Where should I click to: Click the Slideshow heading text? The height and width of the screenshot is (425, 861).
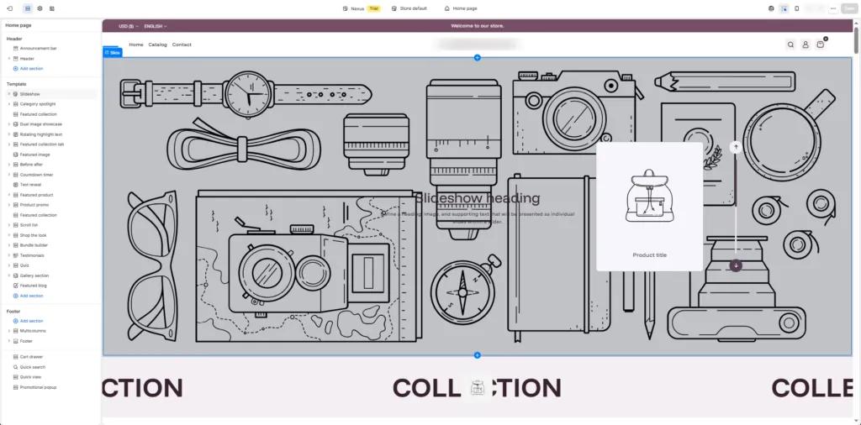[478, 198]
